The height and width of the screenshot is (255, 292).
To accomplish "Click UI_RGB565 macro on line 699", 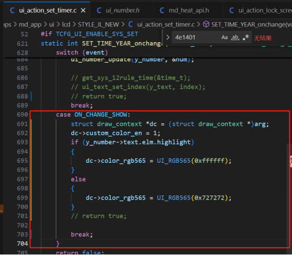I will pyautogui.click(x=174, y=198).
